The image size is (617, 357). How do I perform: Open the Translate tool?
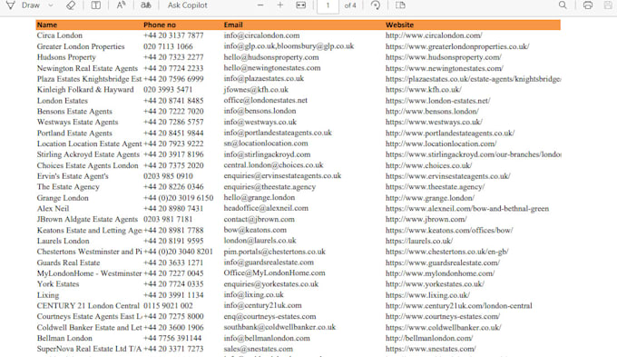point(146,5)
